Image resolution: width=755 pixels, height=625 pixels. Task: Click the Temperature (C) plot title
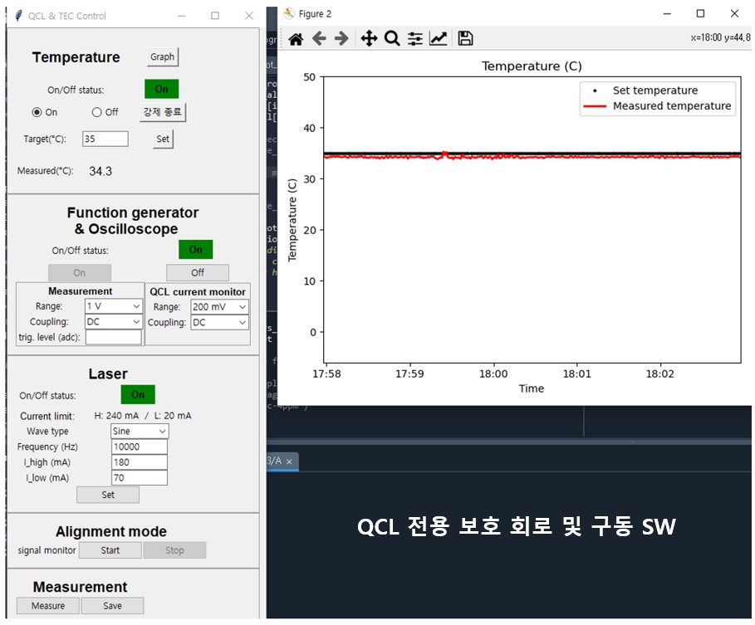(532, 66)
